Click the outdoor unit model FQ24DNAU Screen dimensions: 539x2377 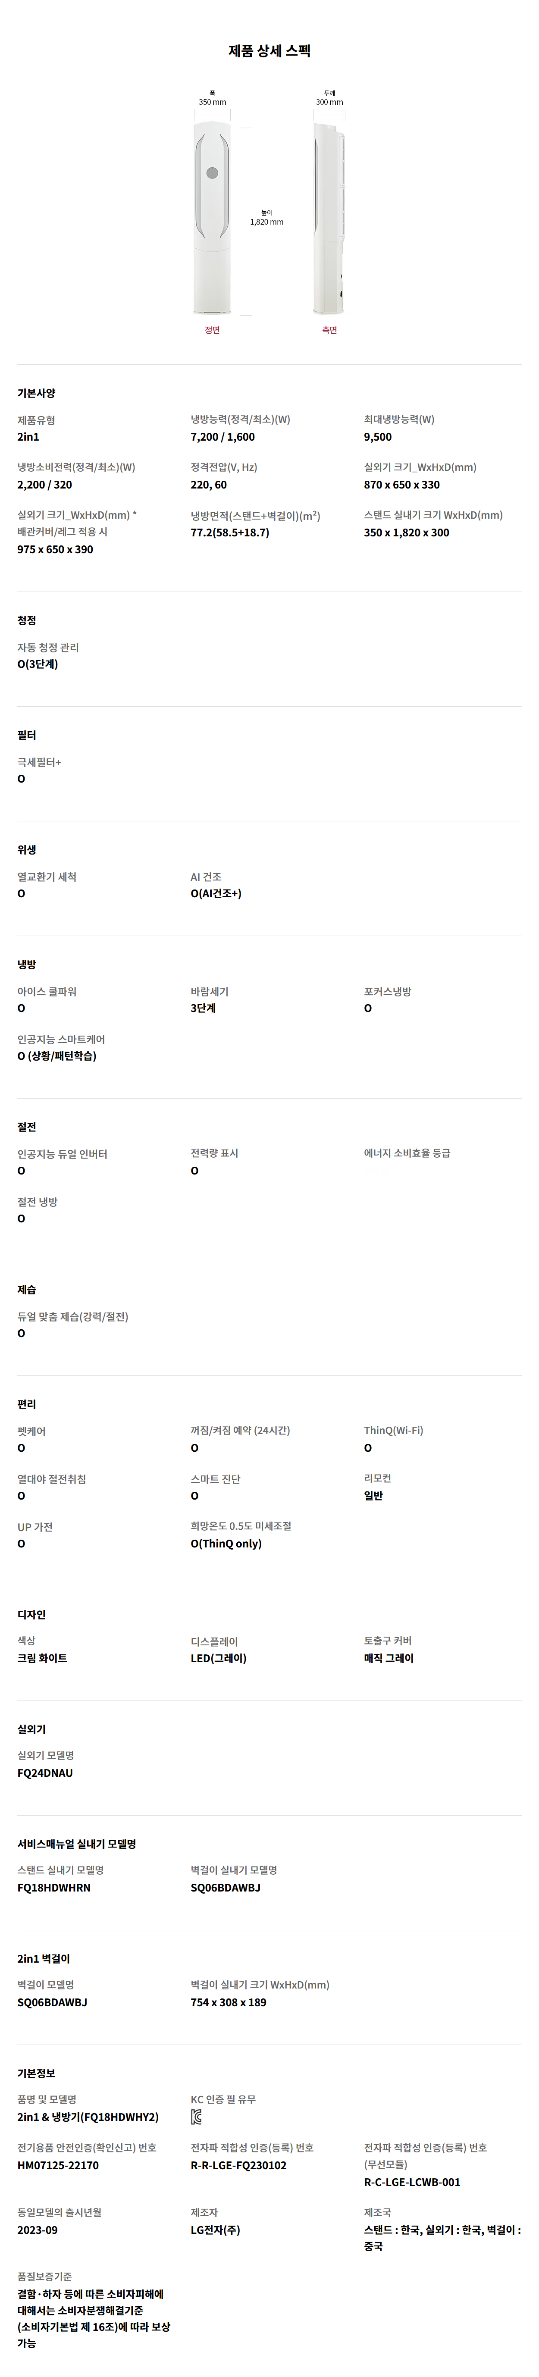click(45, 1773)
